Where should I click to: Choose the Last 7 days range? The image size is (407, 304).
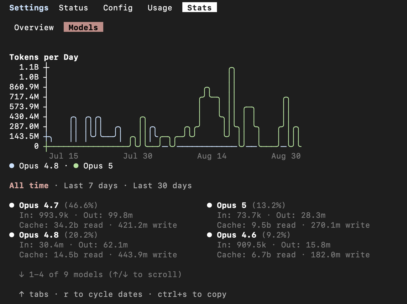click(91, 185)
